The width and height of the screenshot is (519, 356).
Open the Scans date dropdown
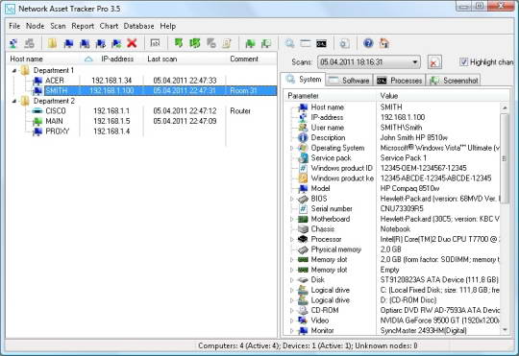pyautogui.click(x=414, y=62)
